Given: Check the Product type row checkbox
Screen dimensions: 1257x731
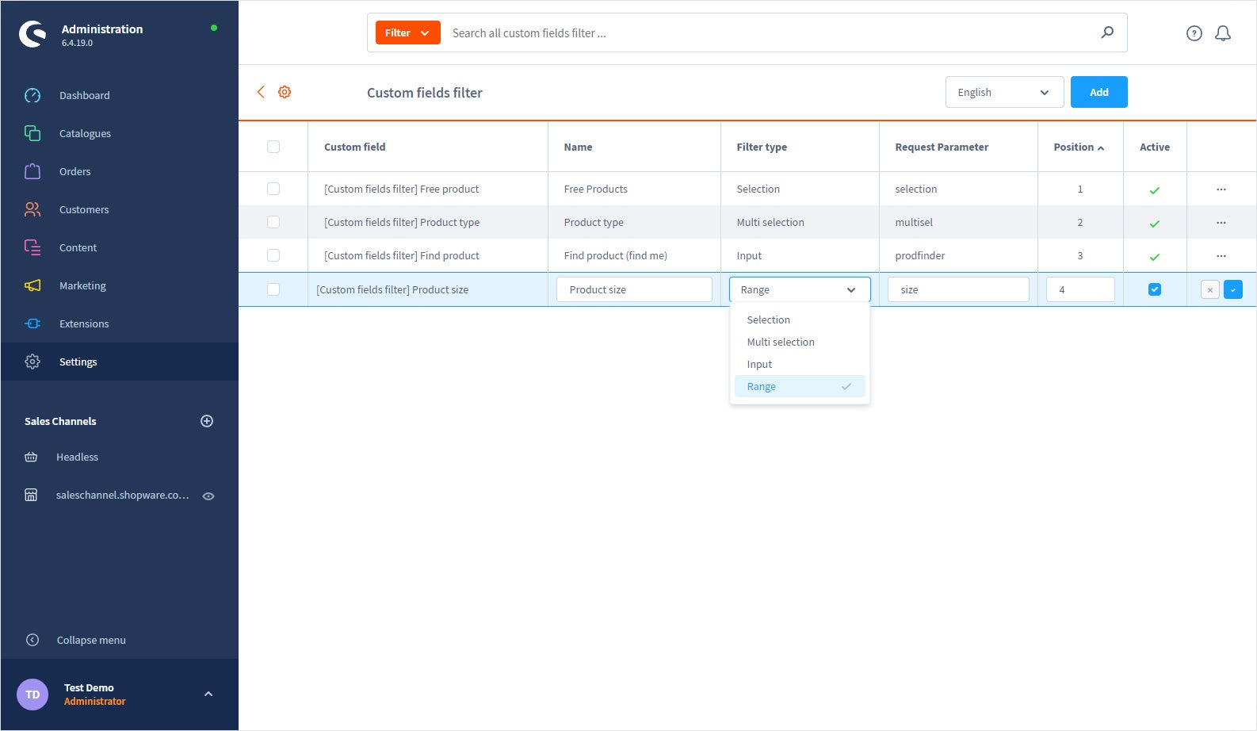Looking at the screenshot, I should pos(273,222).
